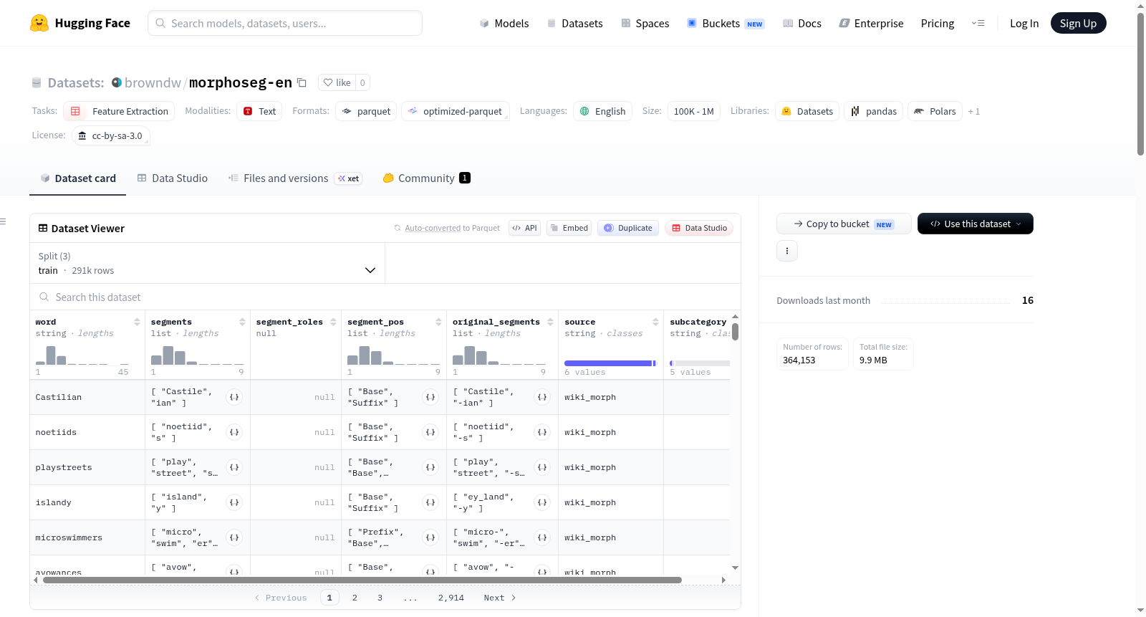This screenshot has height=617, width=1146.
Task: Select the optimized-parquet format tag
Action: 456,111
